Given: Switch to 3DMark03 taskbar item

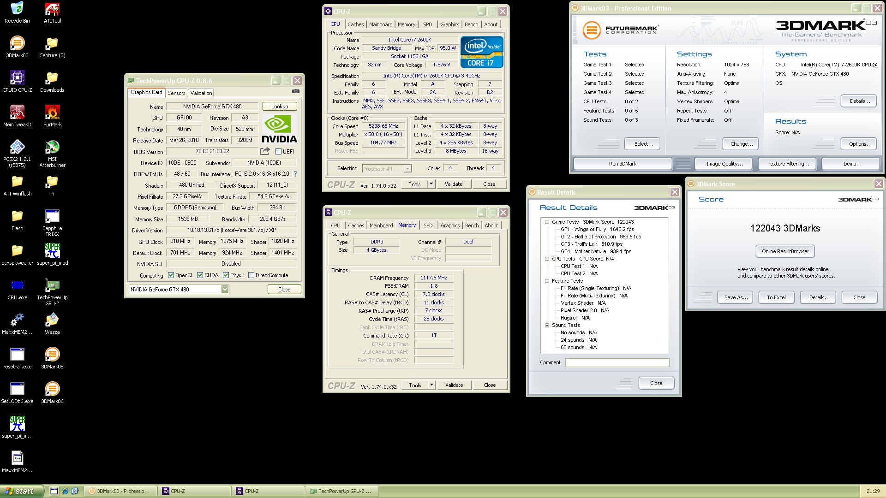Looking at the screenshot, I should 120,491.
